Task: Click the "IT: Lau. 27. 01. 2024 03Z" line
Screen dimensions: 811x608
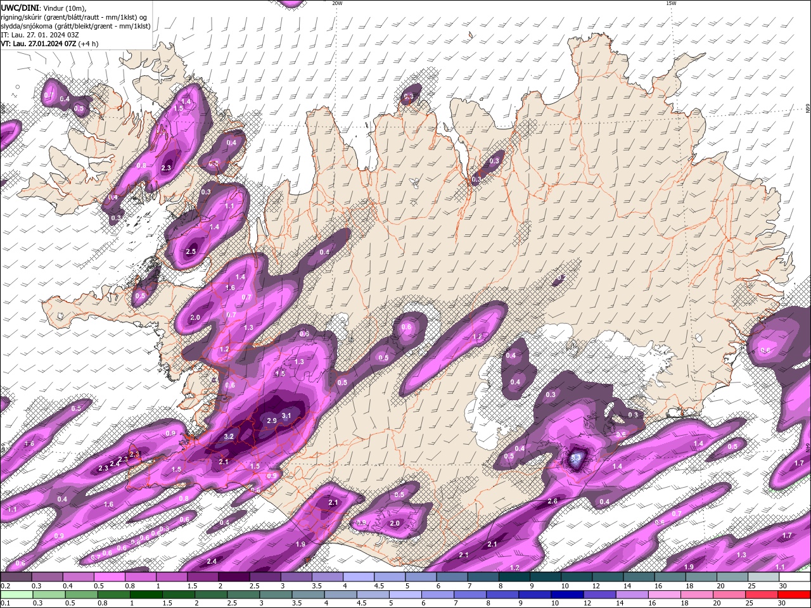Action: pyautogui.click(x=39, y=34)
